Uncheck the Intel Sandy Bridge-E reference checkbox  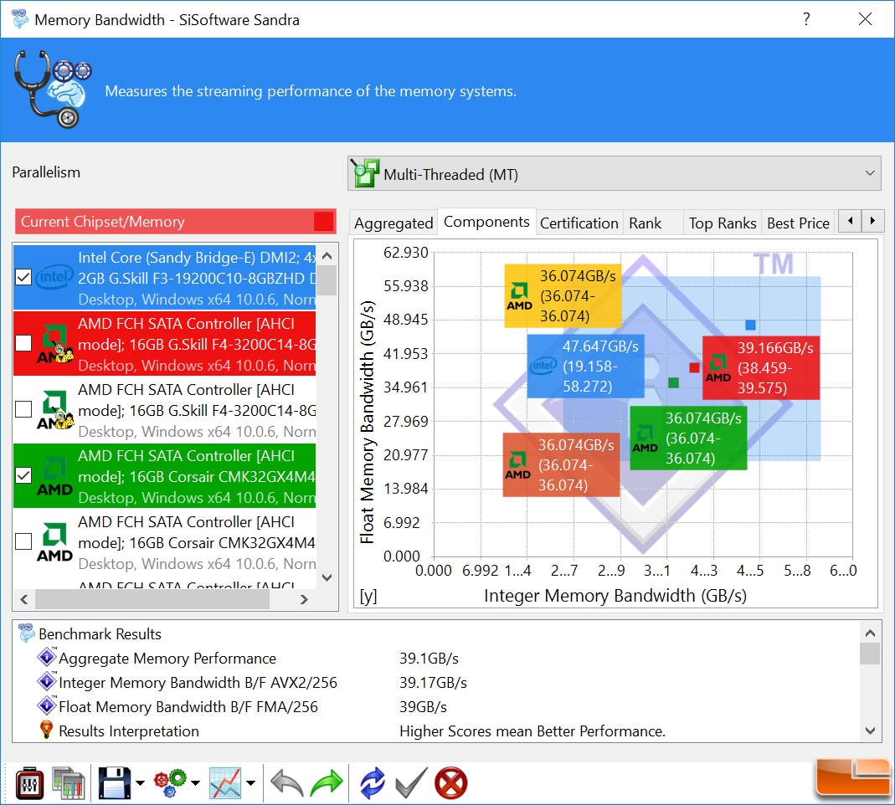click(23, 277)
